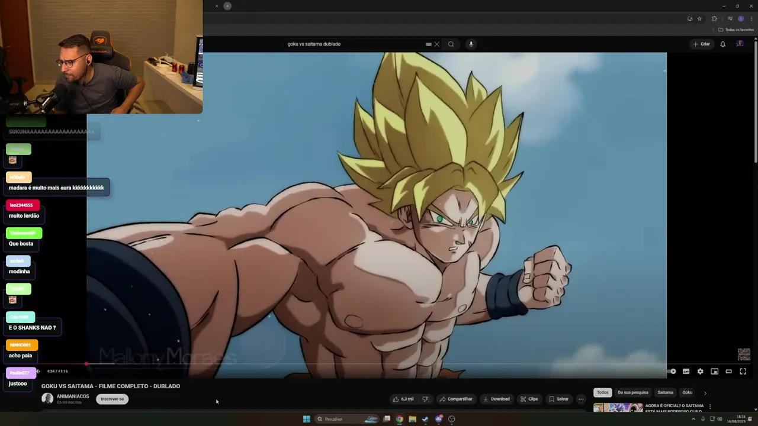Open the on-screen keyboard in search box
Viewport: 758px width, 426px height.
(x=428, y=44)
